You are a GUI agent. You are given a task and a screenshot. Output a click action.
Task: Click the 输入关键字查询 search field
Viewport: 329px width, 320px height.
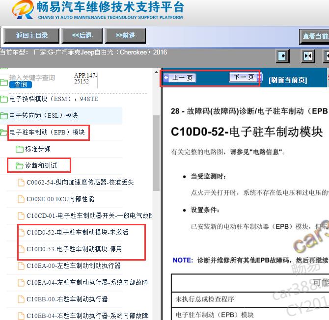click(x=32, y=78)
